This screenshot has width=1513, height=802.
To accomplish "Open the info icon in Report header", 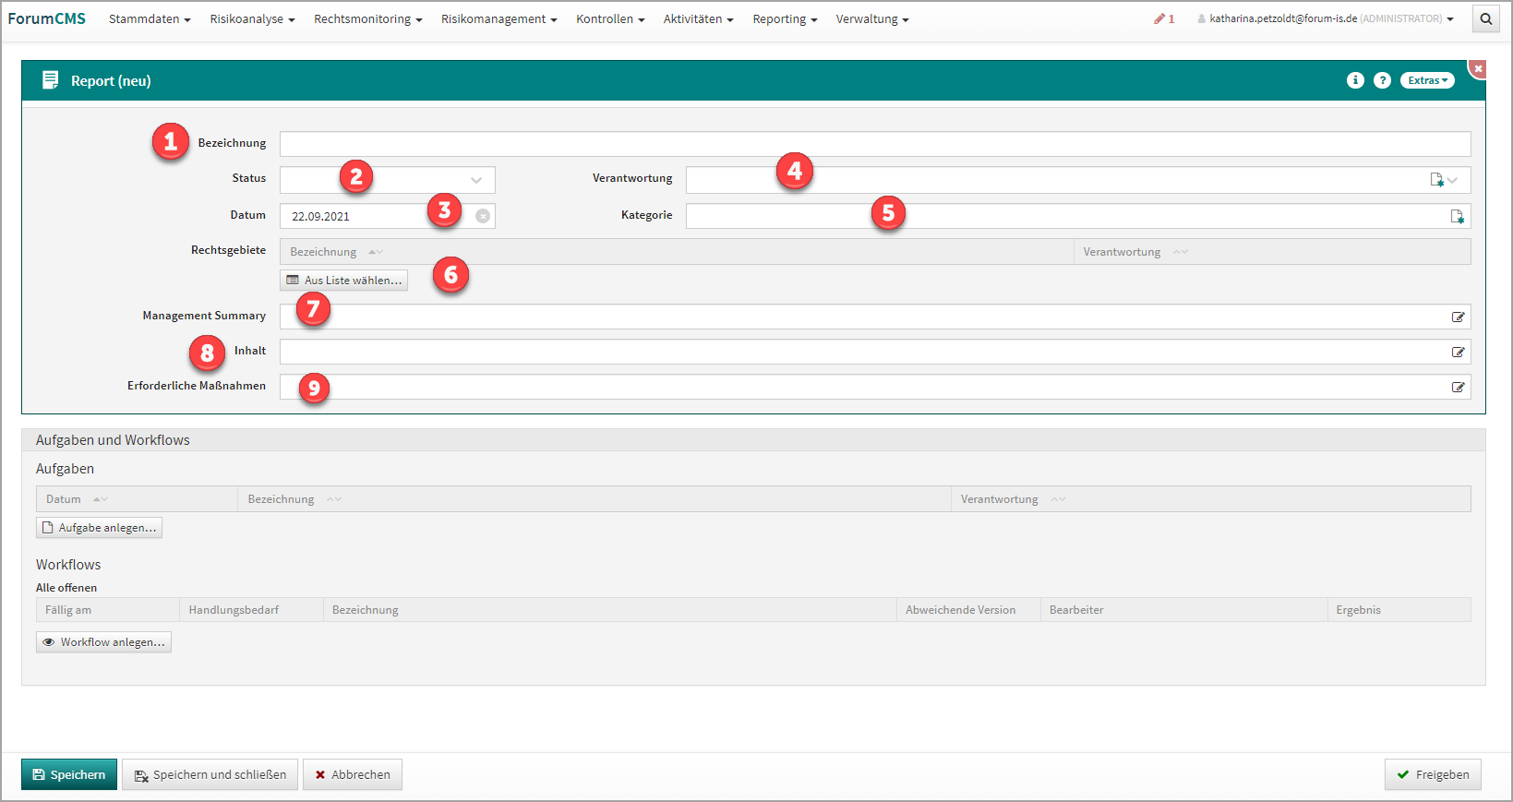I will [x=1355, y=80].
